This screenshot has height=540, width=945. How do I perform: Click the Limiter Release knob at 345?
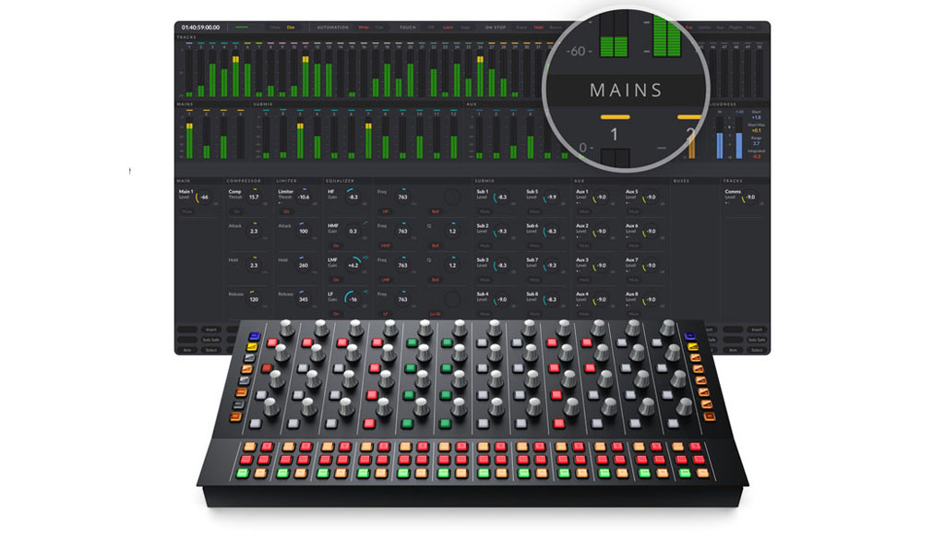tap(304, 299)
